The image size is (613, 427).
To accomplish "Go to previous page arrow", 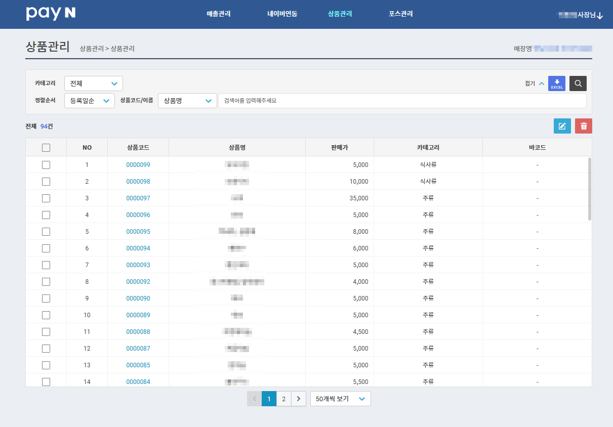I will pos(255,399).
